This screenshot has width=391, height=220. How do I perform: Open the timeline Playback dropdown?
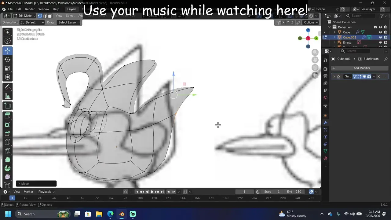point(46,192)
